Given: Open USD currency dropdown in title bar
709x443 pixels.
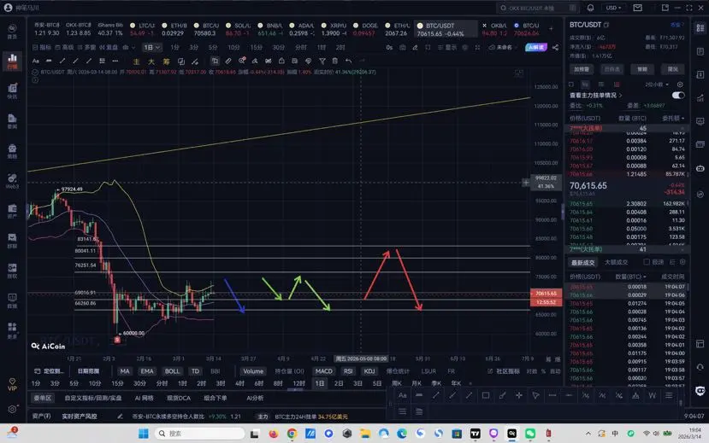Looking at the screenshot, I should coord(613,8).
